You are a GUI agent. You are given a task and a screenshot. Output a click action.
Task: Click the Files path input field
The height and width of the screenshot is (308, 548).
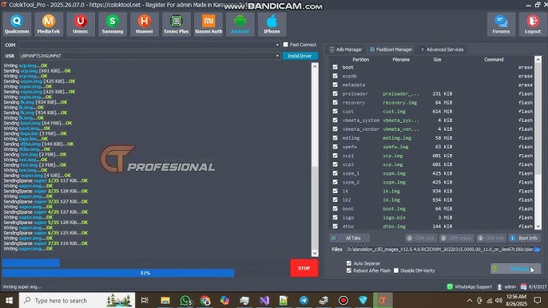(x=439, y=249)
